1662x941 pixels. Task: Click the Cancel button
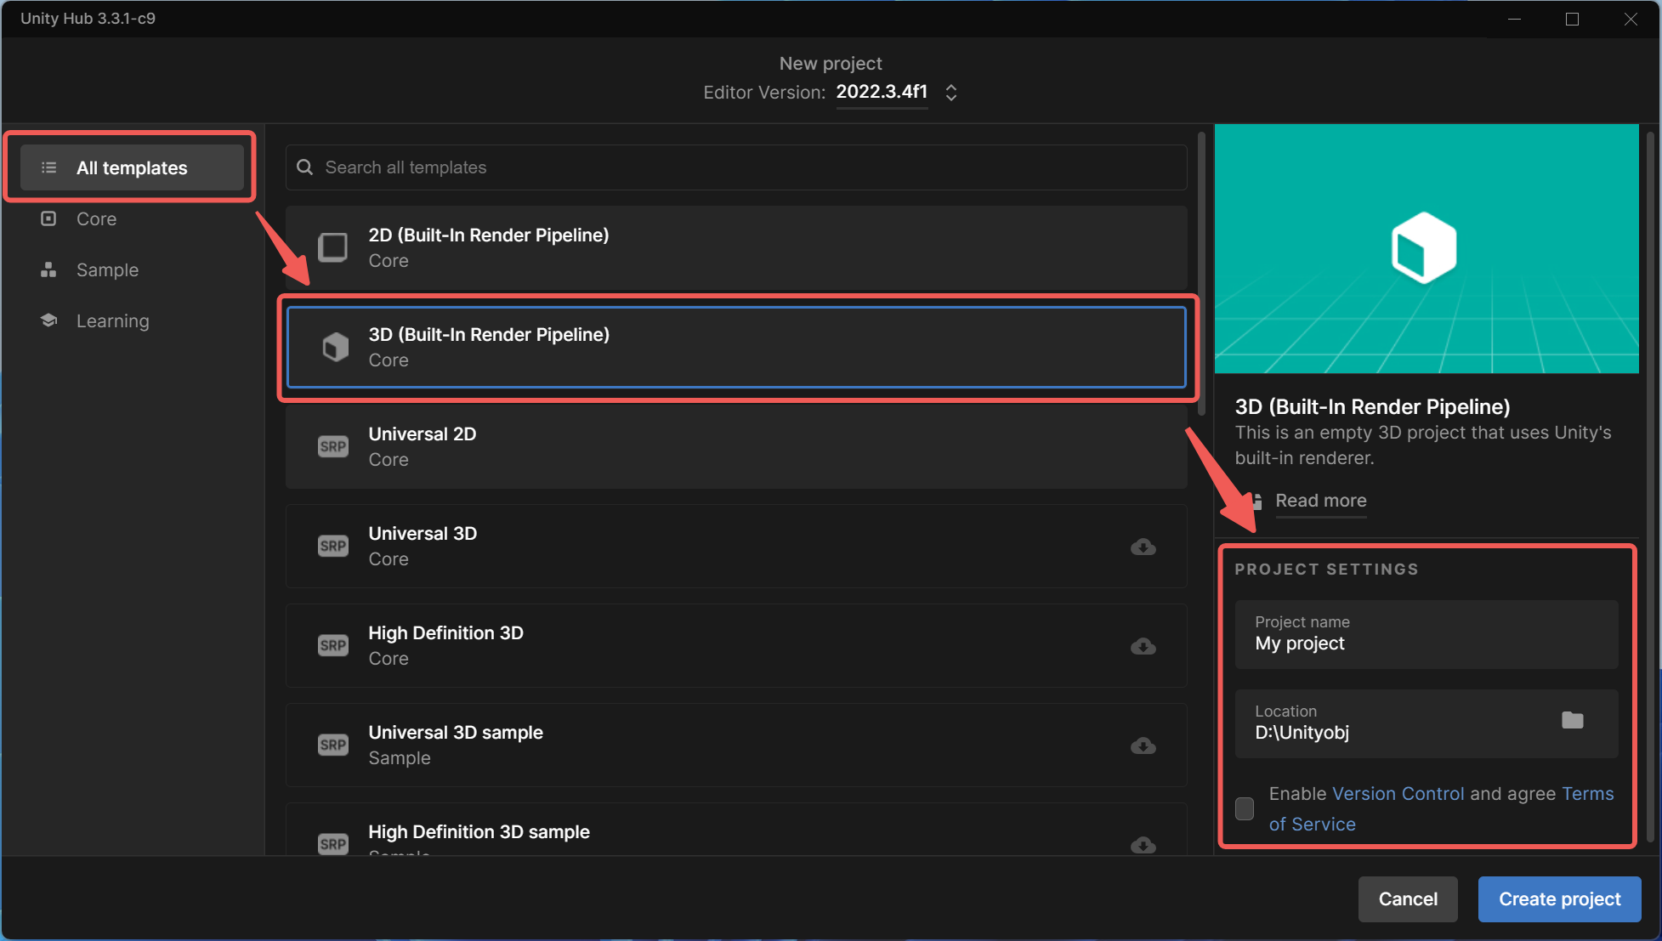1408,899
